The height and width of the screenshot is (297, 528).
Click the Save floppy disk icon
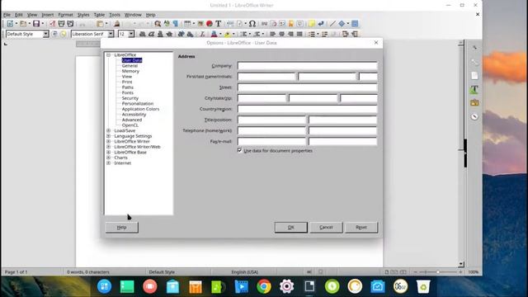36,24
